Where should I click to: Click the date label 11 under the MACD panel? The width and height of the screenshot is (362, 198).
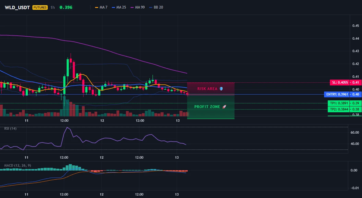(27, 195)
